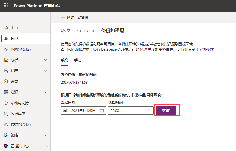The width and height of the screenshot is (236, 151).
Task: Click the 2024/01/25 11:53 timestamp text
Action: click(74, 82)
